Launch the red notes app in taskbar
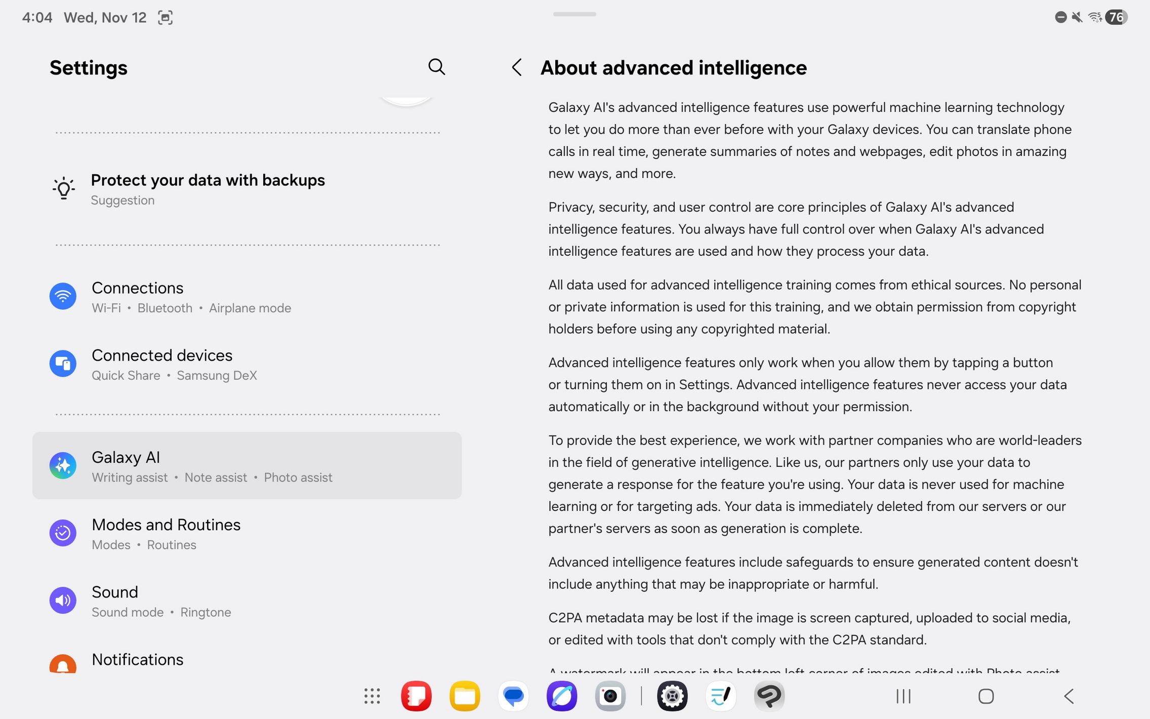The image size is (1150, 719). [416, 696]
